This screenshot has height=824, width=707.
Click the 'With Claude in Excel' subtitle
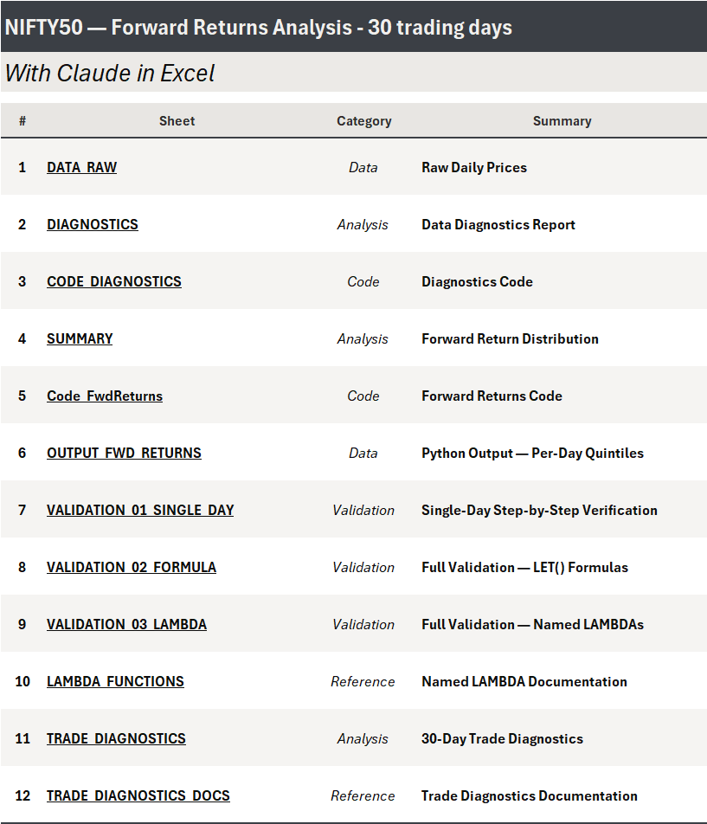pyautogui.click(x=110, y=73)
